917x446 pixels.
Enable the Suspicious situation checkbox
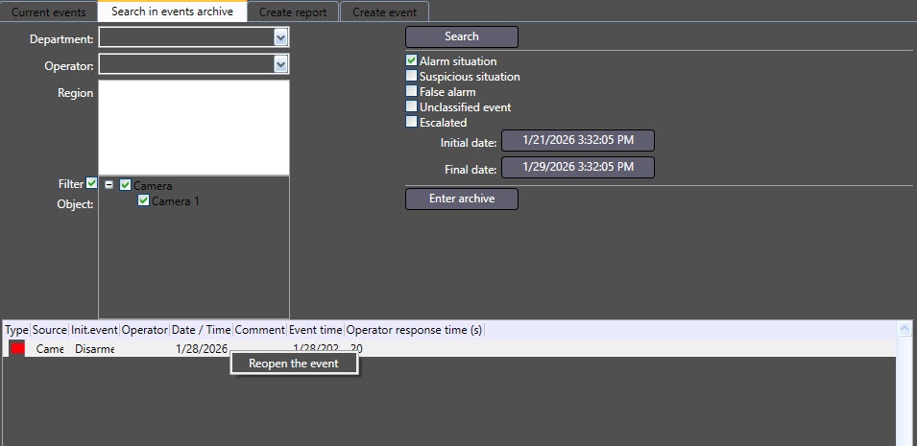tap(412, 77)
